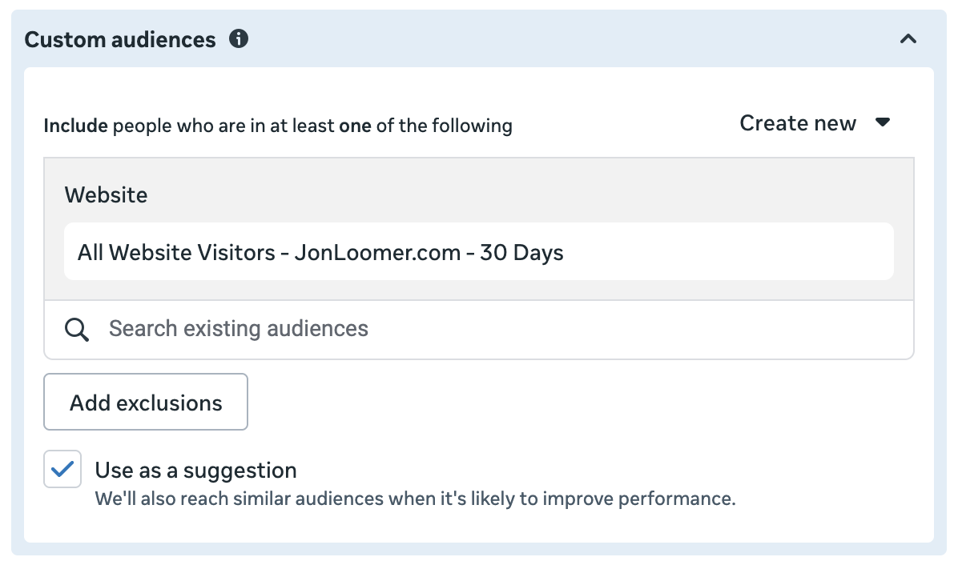Image resolution: width=958 pixels, height=565 pixels.
Task: Click the bold Include word
Action: click(75, 126)
